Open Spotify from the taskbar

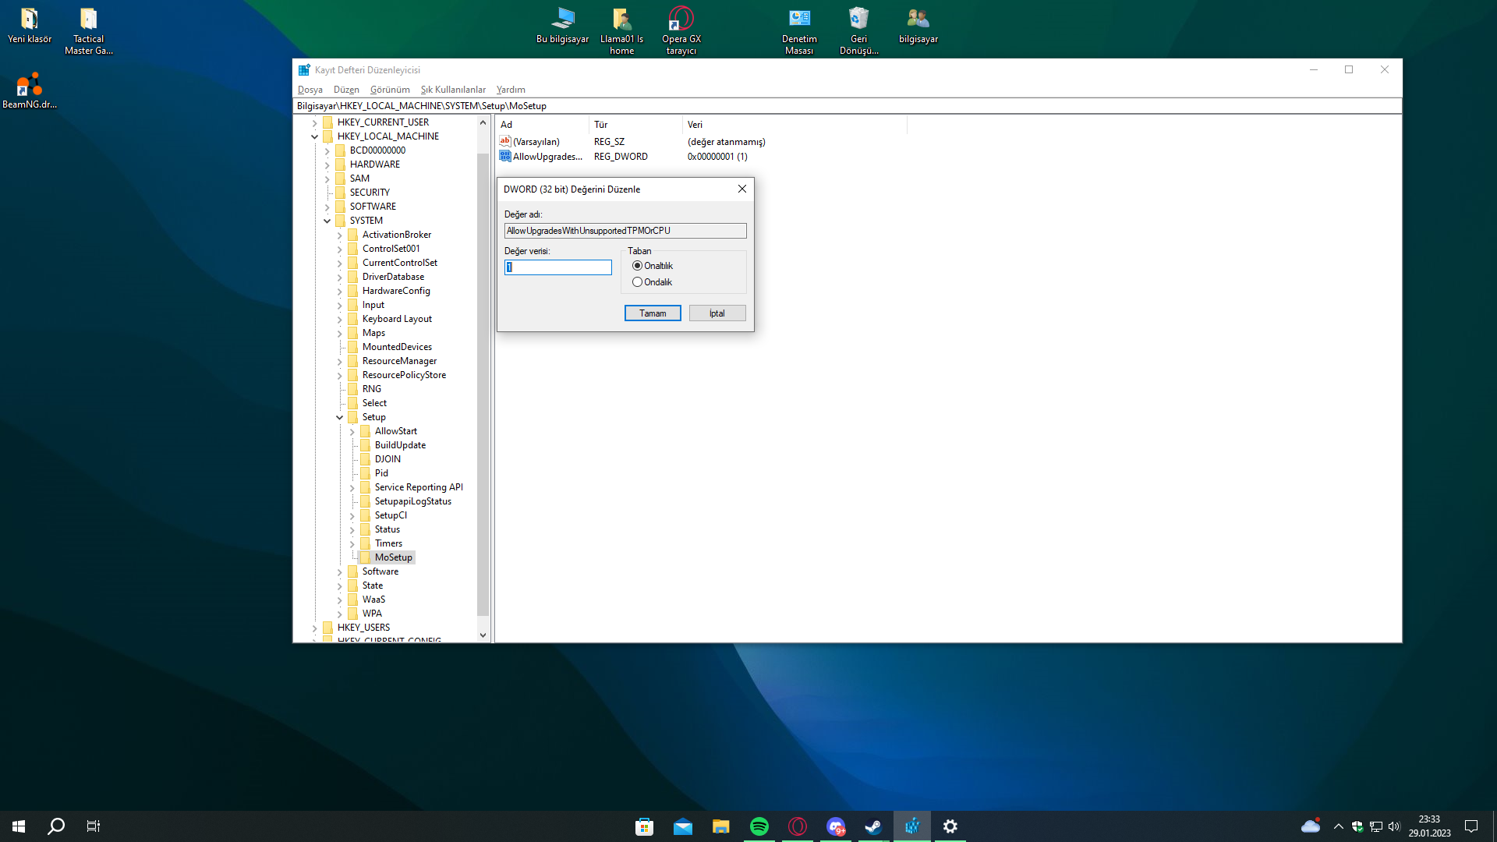759,826
